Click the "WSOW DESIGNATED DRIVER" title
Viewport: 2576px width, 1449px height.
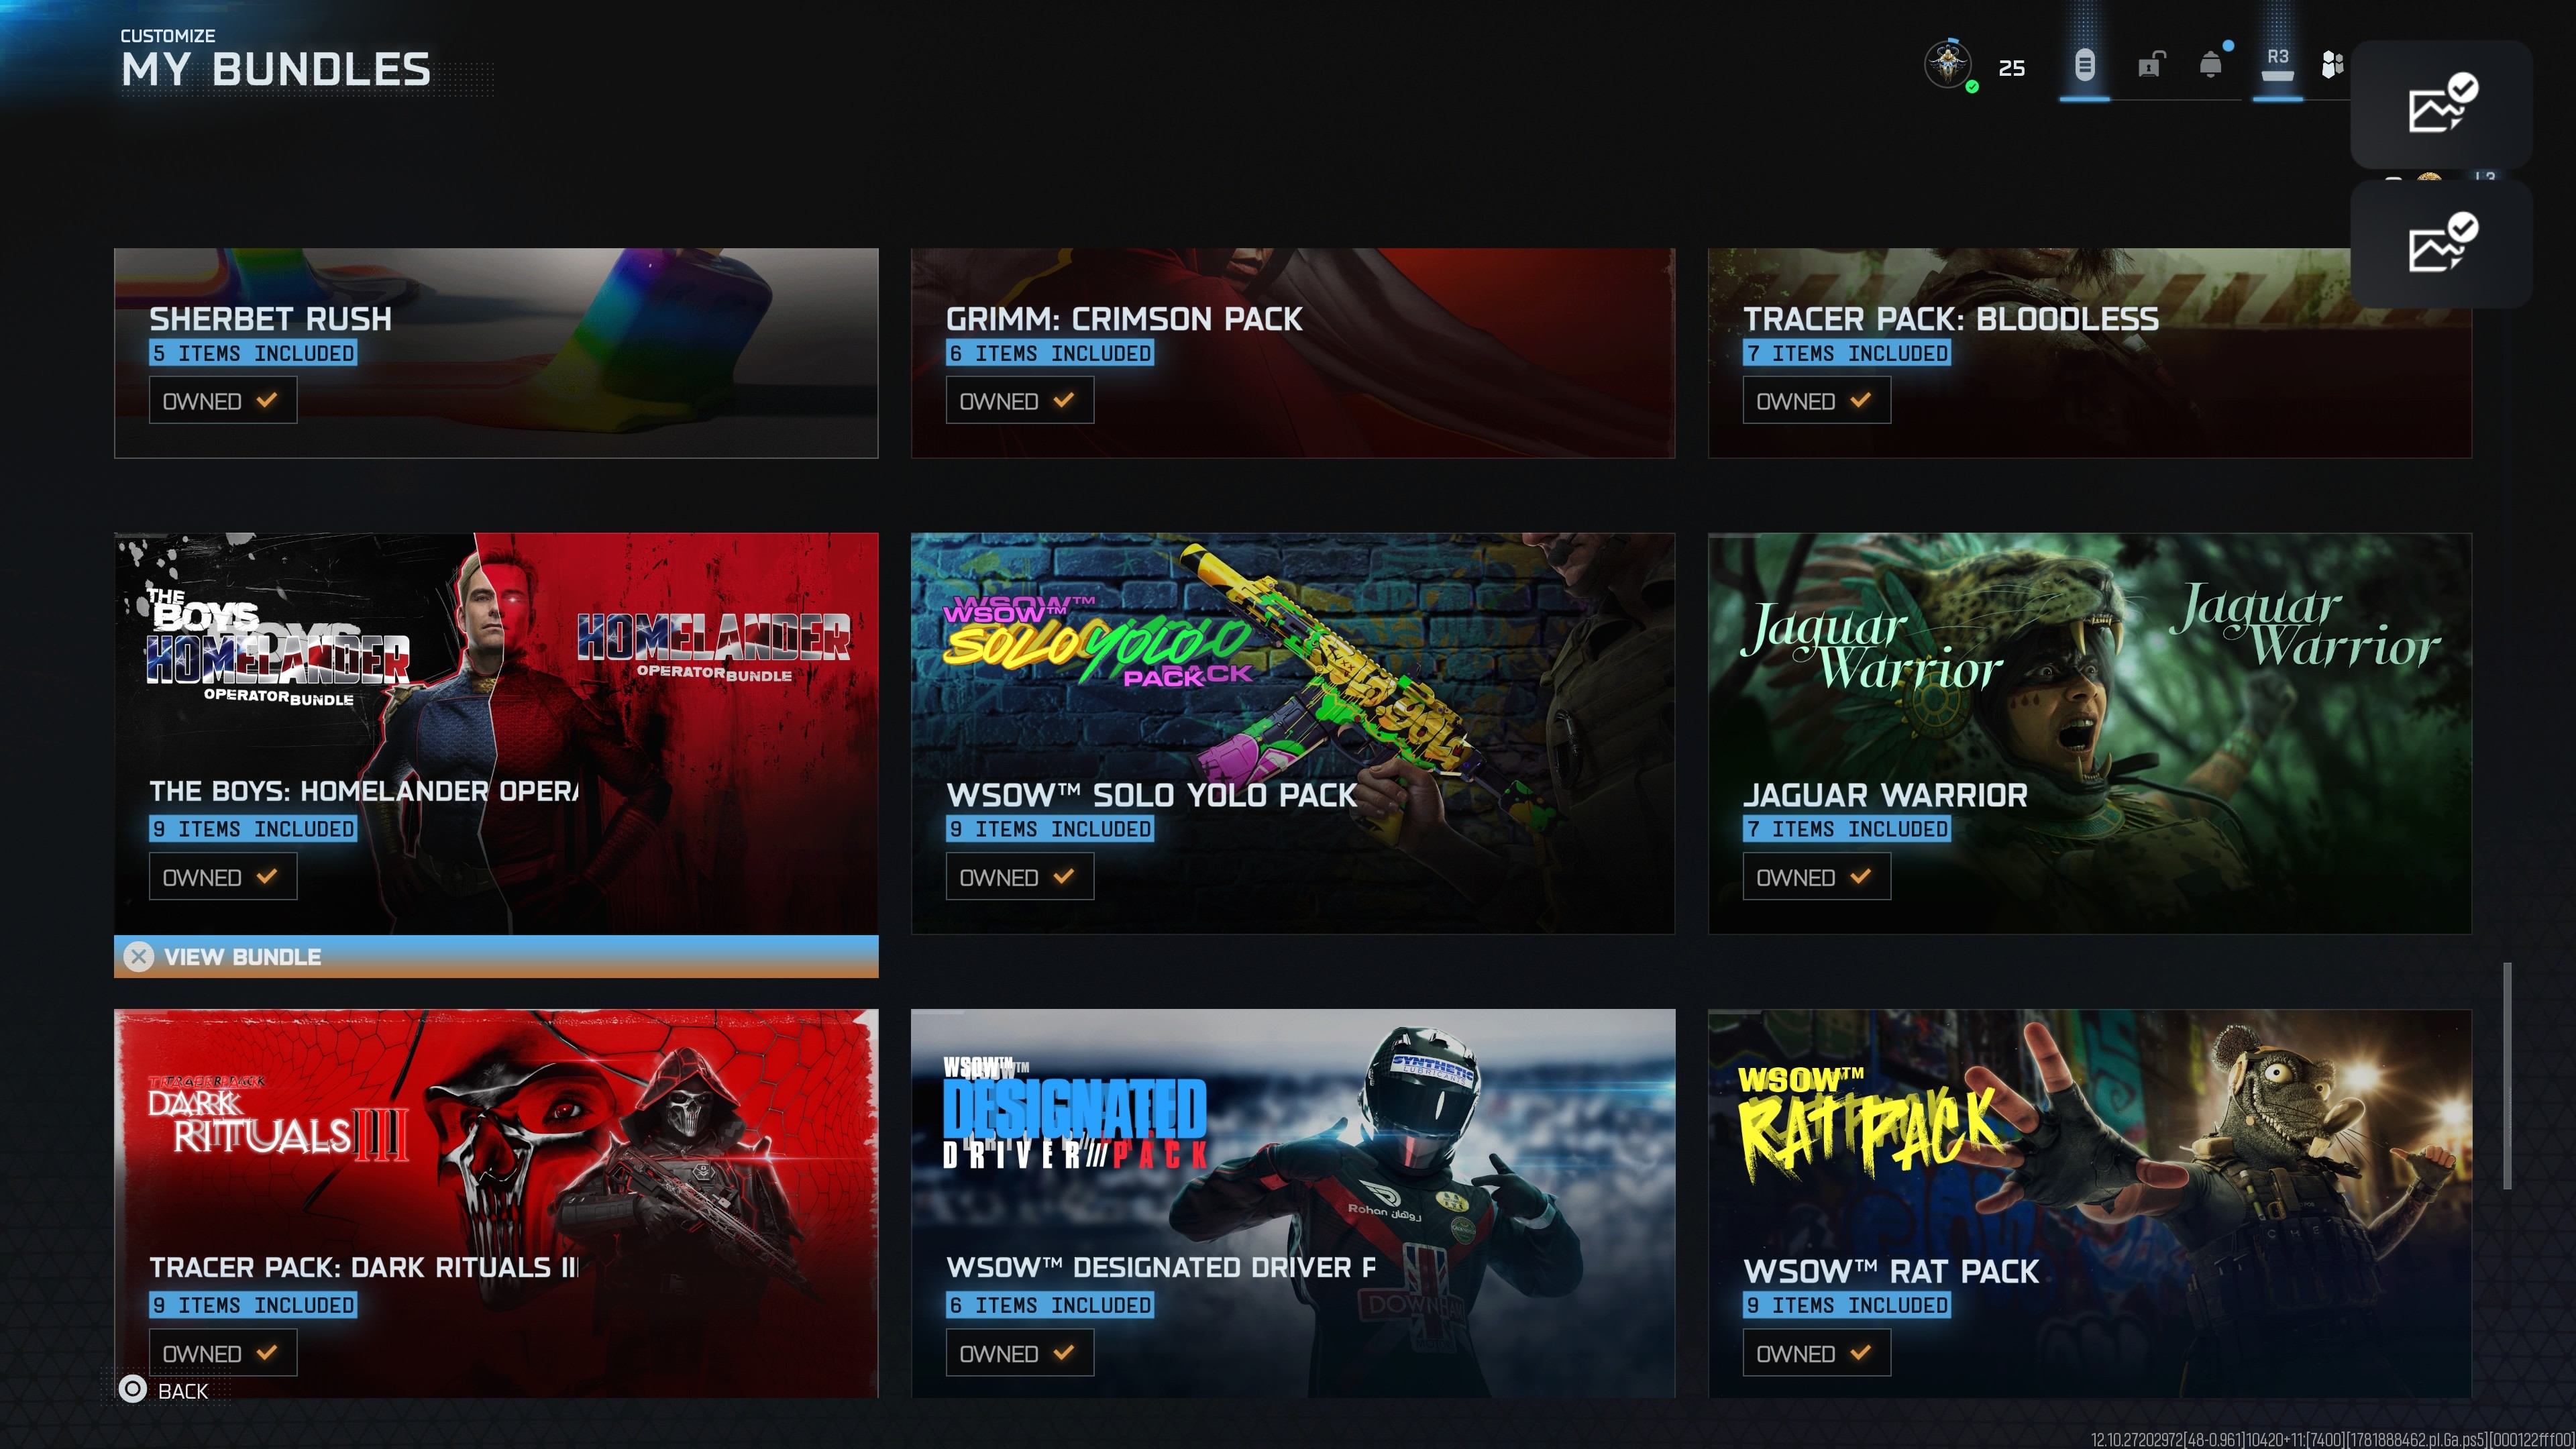click(x=1161, y=1267)
